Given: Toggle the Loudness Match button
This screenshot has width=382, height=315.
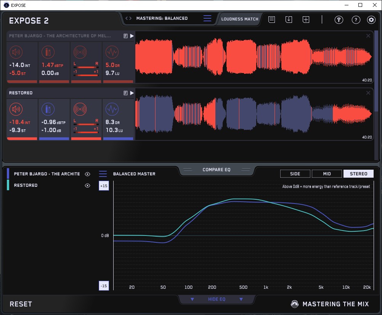Looking at the screenshot, I should pyautogui.click(x=240, y=19).
